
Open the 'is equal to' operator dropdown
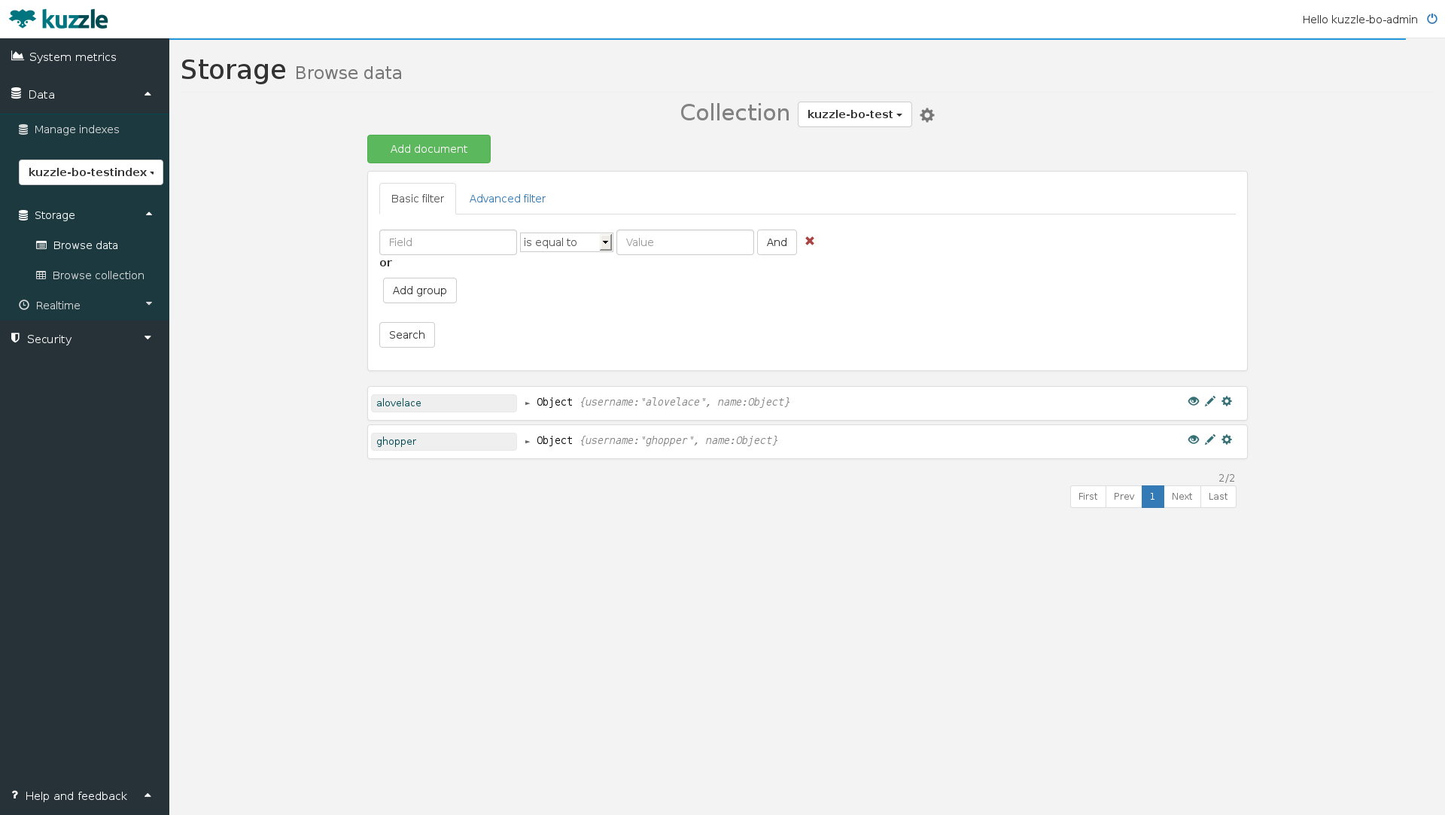point(567,242)
